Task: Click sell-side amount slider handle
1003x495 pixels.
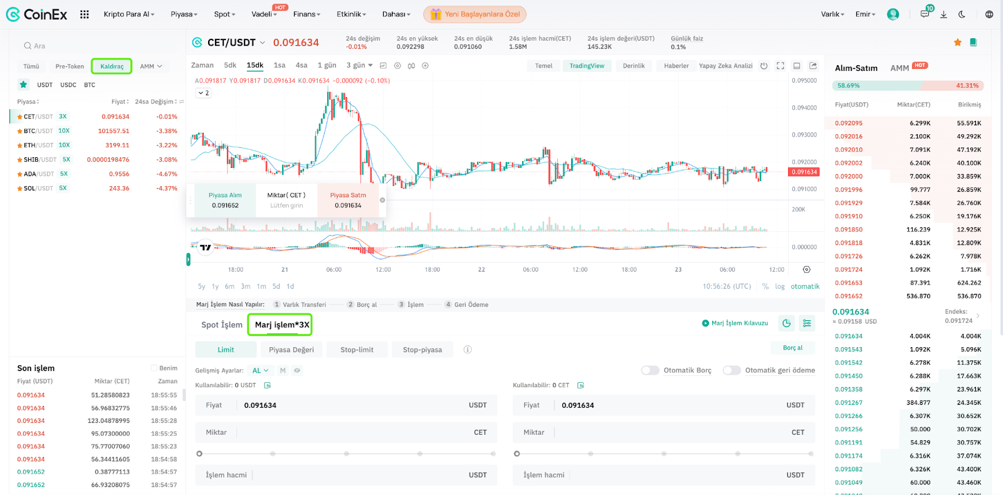Action: tap(517, 454)
